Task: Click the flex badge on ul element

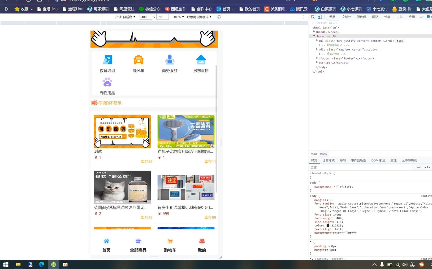Action: click(400, 41)
